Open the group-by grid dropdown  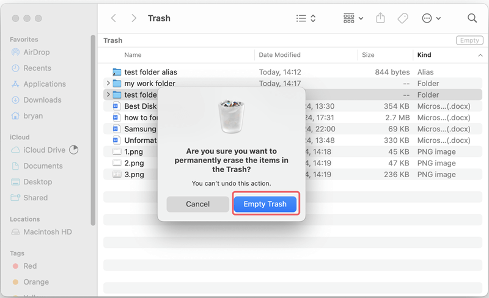tap(353, 18)
